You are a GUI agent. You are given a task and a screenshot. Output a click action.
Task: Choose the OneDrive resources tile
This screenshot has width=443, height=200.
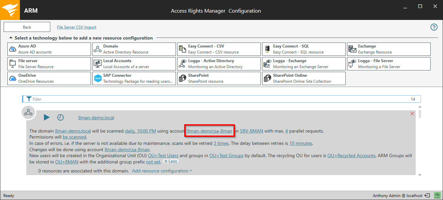49,78
